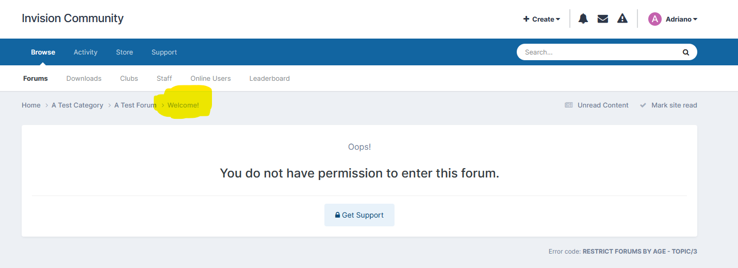Switch to the Activity tab
Viewport: 738px width, 268px height.
pos(86,52)
